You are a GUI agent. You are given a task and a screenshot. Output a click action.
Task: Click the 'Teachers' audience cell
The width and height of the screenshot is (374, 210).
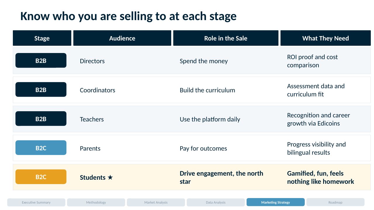coord(92,119)
